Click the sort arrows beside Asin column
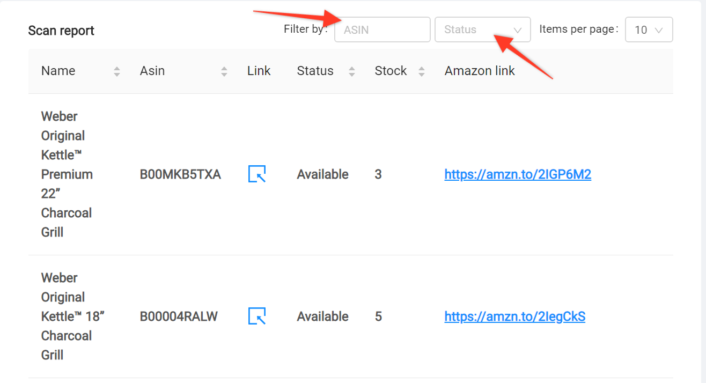The width and height of the screenshot is (706, 383). [x=224, y=71]
